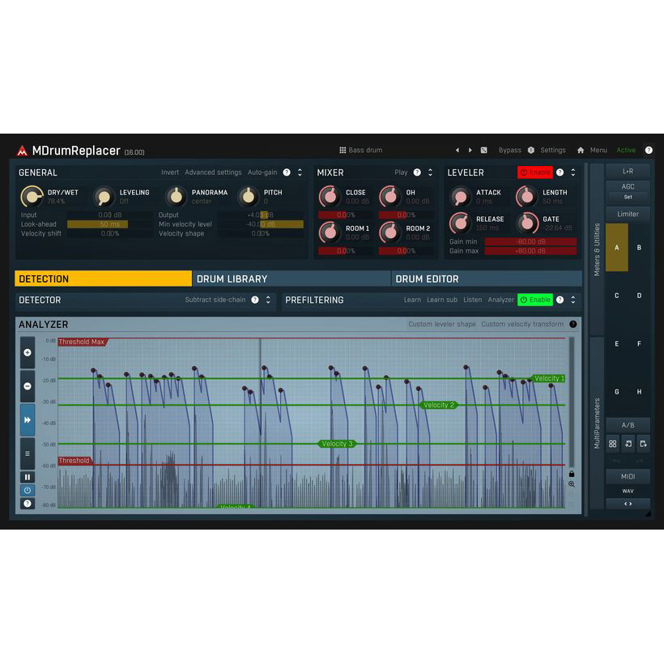Select preset slot A

click(x=617, y=247)
